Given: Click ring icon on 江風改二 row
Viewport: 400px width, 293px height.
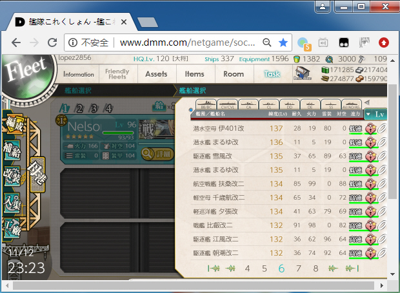Looking at the screenshot, I should click(382, 240).
